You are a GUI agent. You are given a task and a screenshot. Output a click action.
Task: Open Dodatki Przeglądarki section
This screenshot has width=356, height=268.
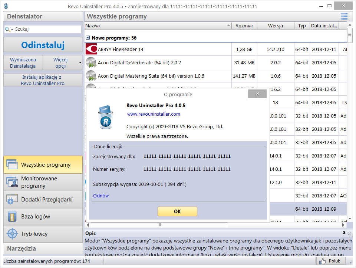click(x=43, y=199)
